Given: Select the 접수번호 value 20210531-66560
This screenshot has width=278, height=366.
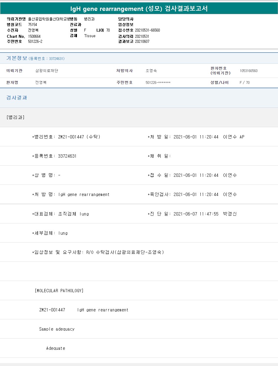Looking at the screenshot, I should tap(147, 30).
